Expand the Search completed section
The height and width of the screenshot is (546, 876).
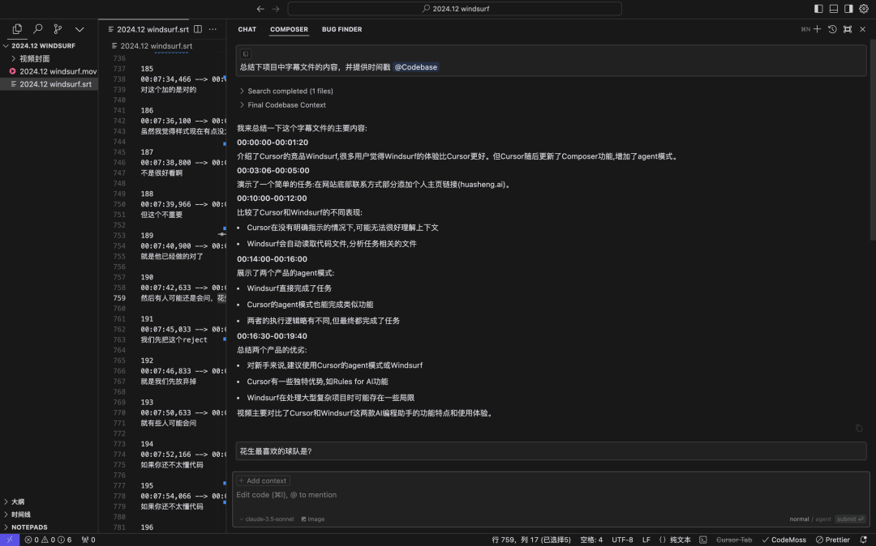click(290, 92)
